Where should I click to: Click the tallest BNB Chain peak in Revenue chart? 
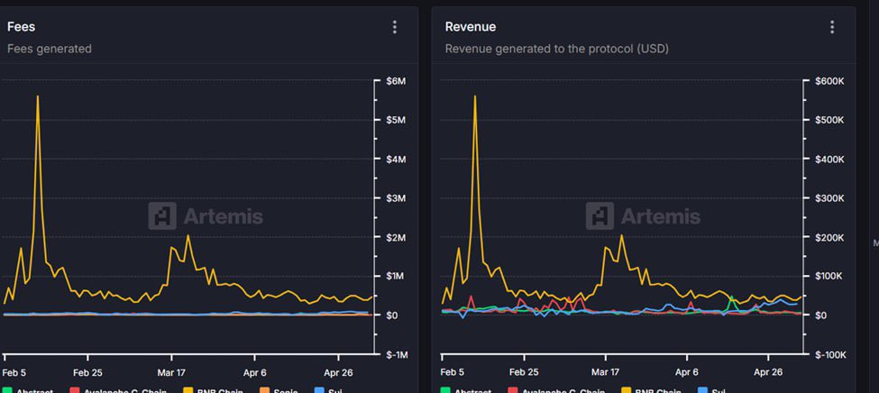tap(475, 96)
